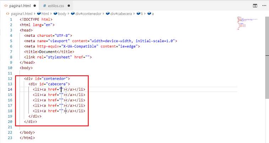Click the opening <body> tag
The image size is (269, 143).
click(26, 68)
